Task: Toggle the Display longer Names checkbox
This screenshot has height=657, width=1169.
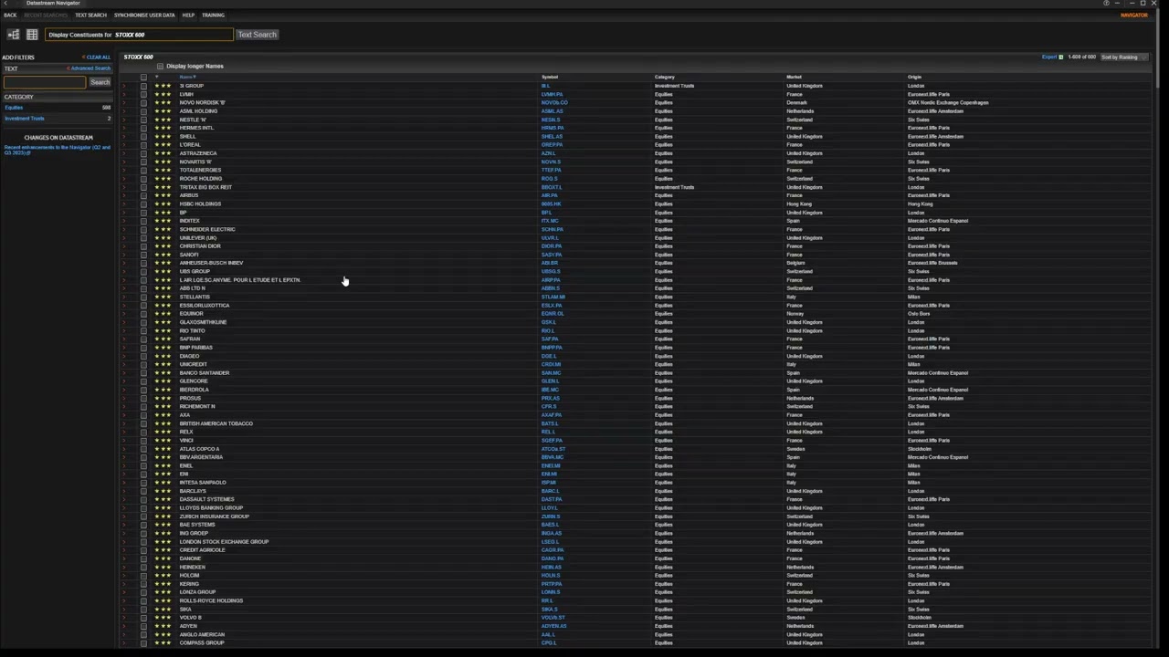Action: [x=160, y=66]
